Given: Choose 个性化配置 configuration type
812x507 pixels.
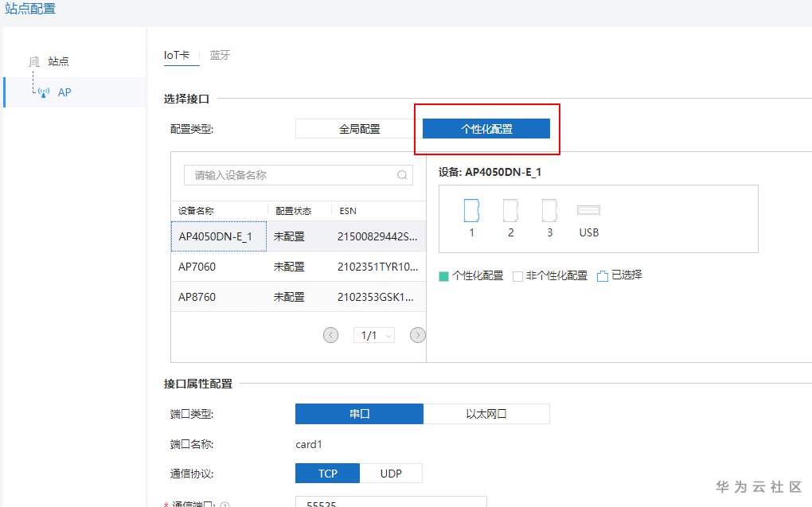Looking at the screenshot, I should 486,129.
